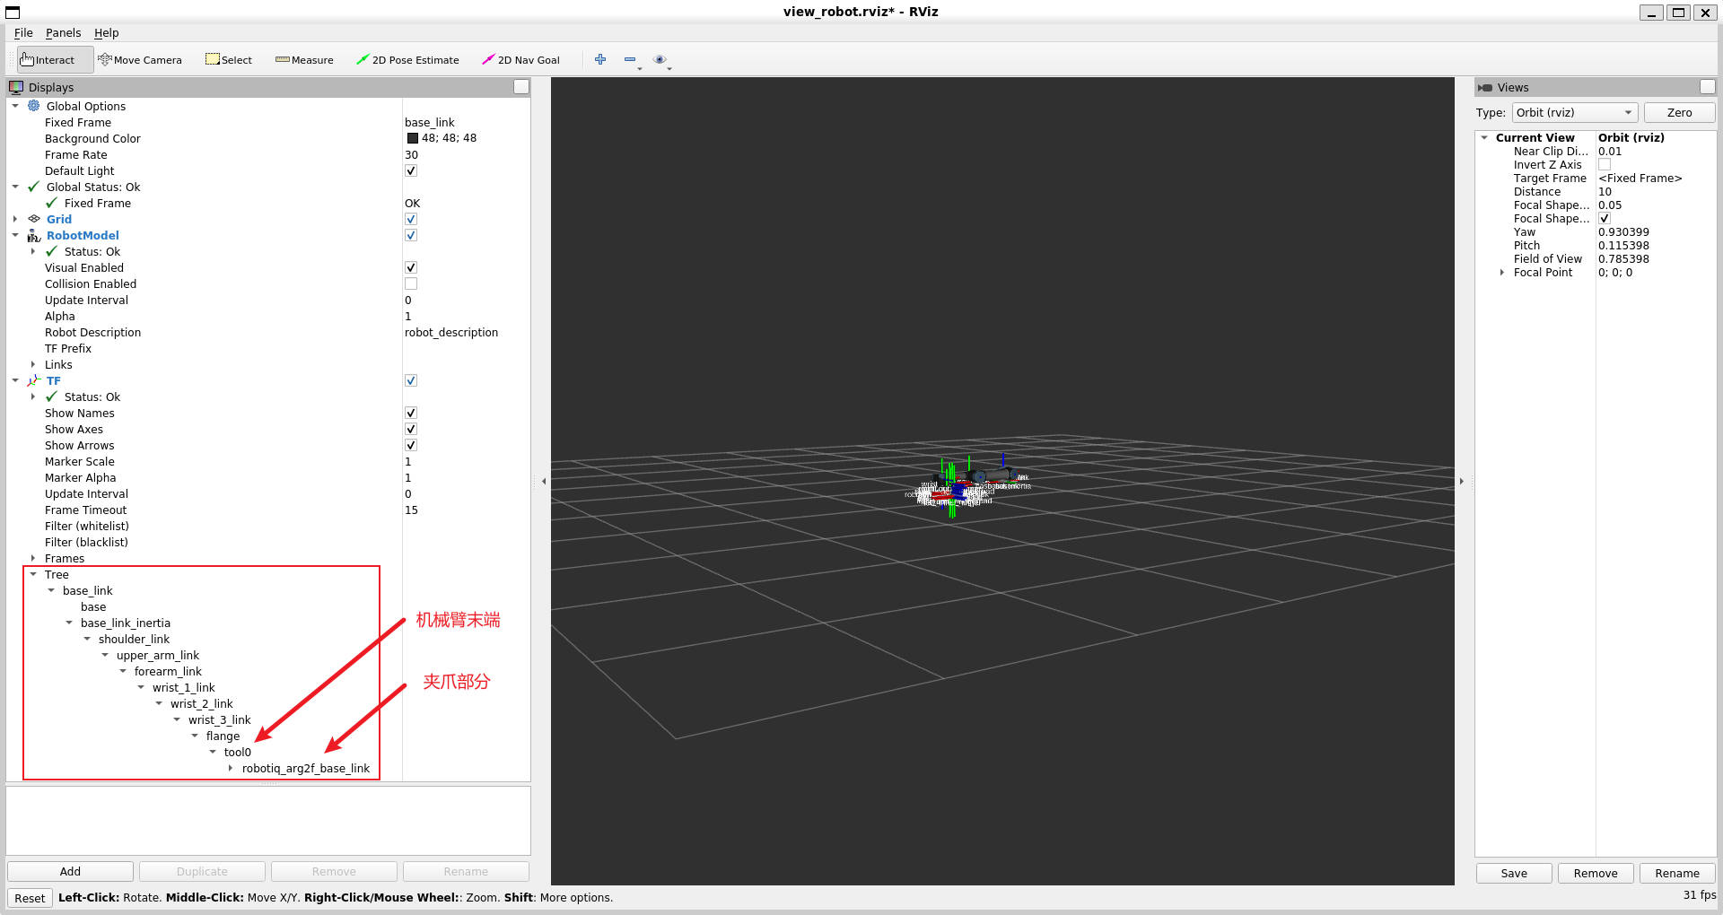Click the Remove button in Views panel

[x=1596, y=874]
